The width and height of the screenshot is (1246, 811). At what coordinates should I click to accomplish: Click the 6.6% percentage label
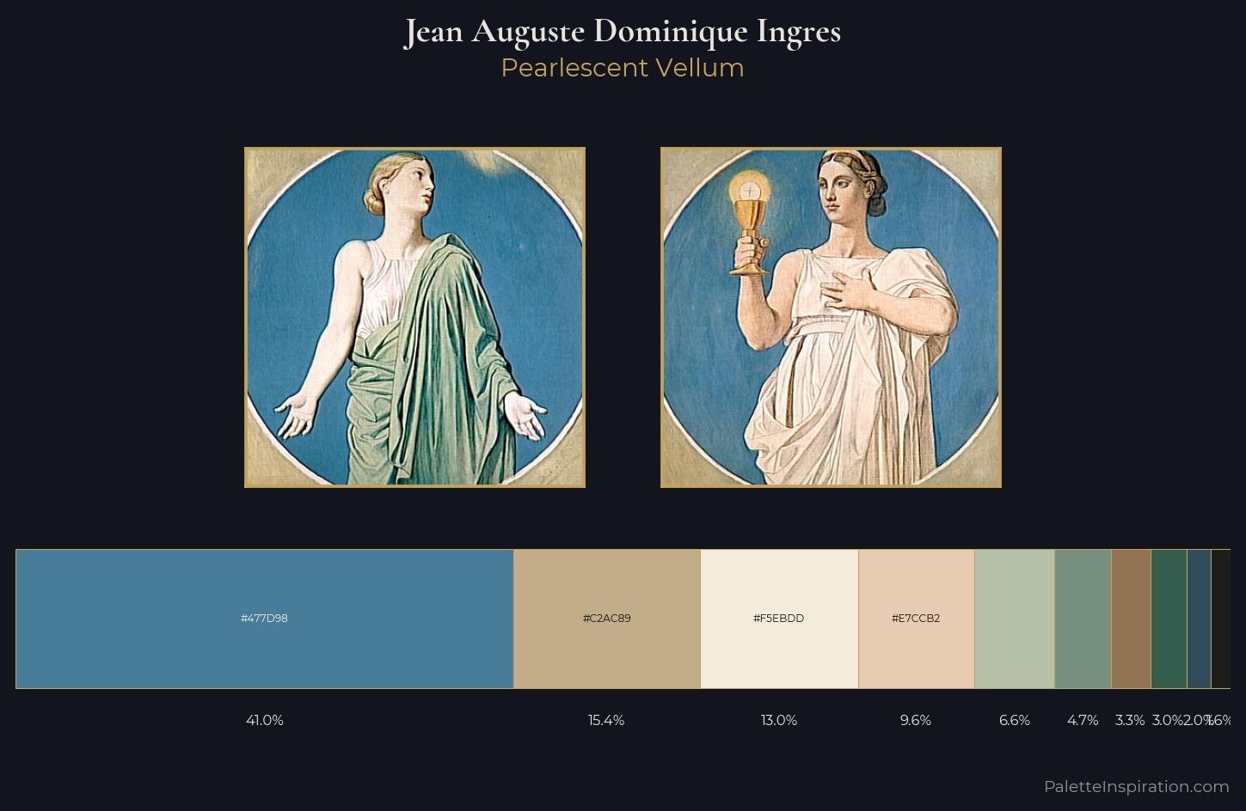click(1015, 720)
